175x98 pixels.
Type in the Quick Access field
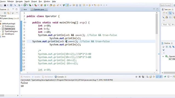(165, 5)
